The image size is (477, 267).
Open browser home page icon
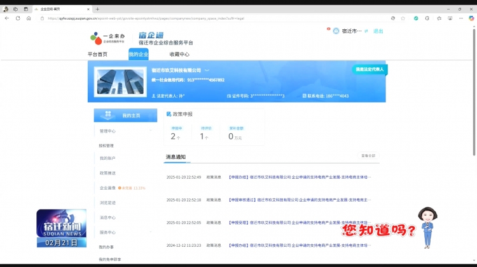[29, 18]
